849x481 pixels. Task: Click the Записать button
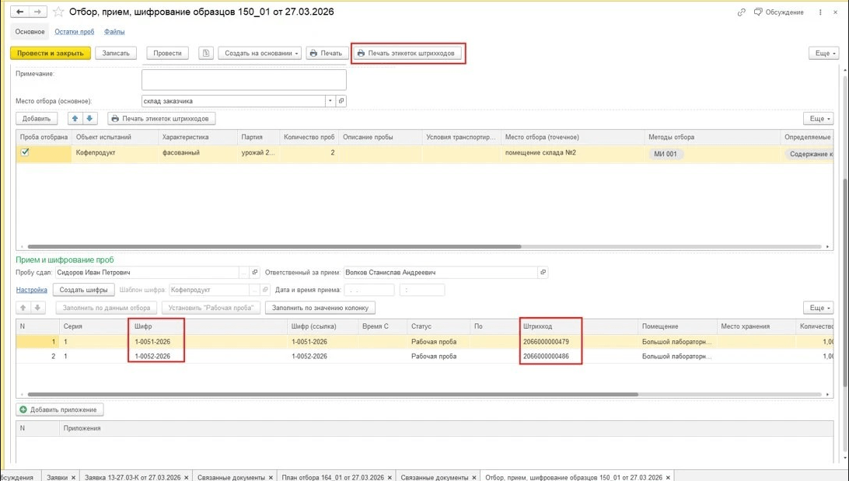pyautogui.click(x=116, y=53)
